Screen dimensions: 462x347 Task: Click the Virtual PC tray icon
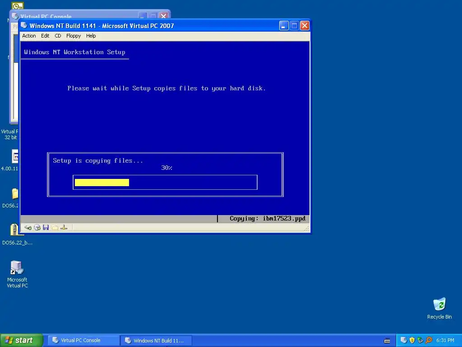pos(404,340)
